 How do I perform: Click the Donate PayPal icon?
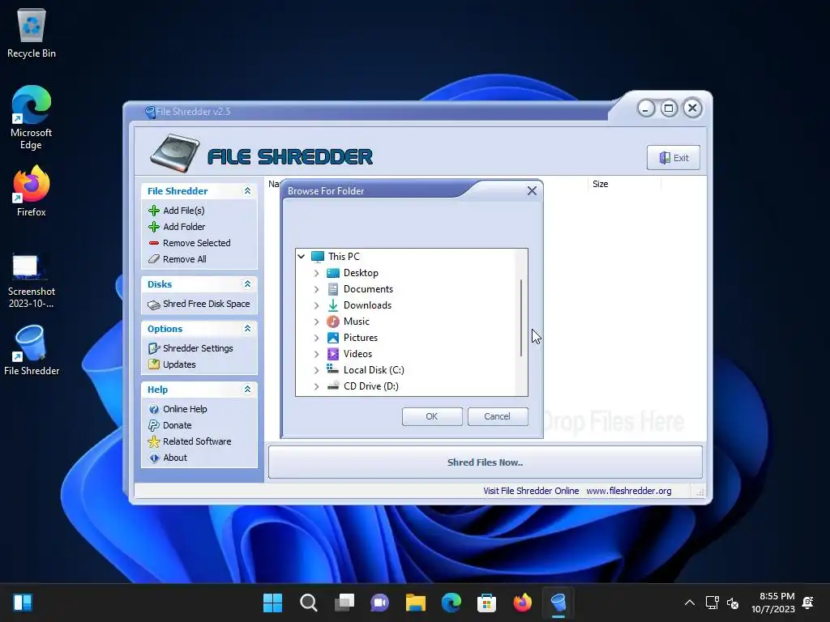[154, 425]
